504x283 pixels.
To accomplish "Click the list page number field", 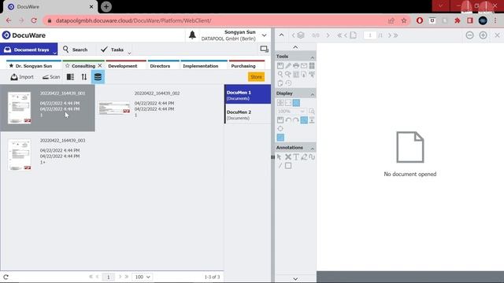I will pos(109,277).
